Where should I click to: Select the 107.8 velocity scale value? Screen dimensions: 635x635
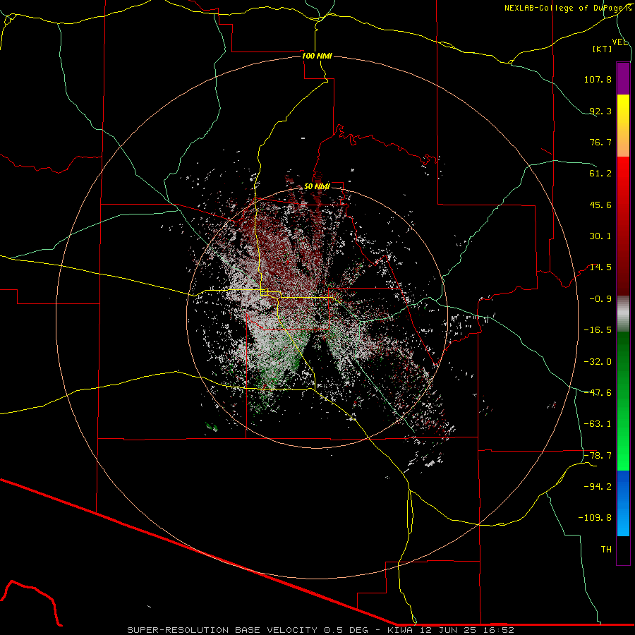(x=598, y=79)
